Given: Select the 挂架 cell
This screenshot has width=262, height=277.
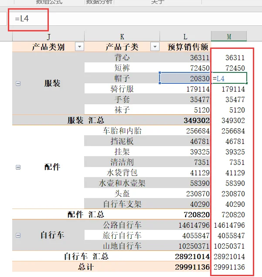Looking at the screenshot, I should [x=122, y=151].
